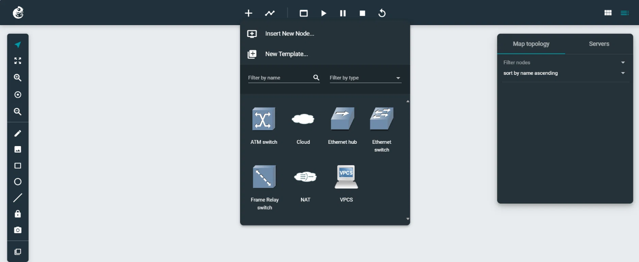Lock all items with padlock icon

(x=18, y=214)
